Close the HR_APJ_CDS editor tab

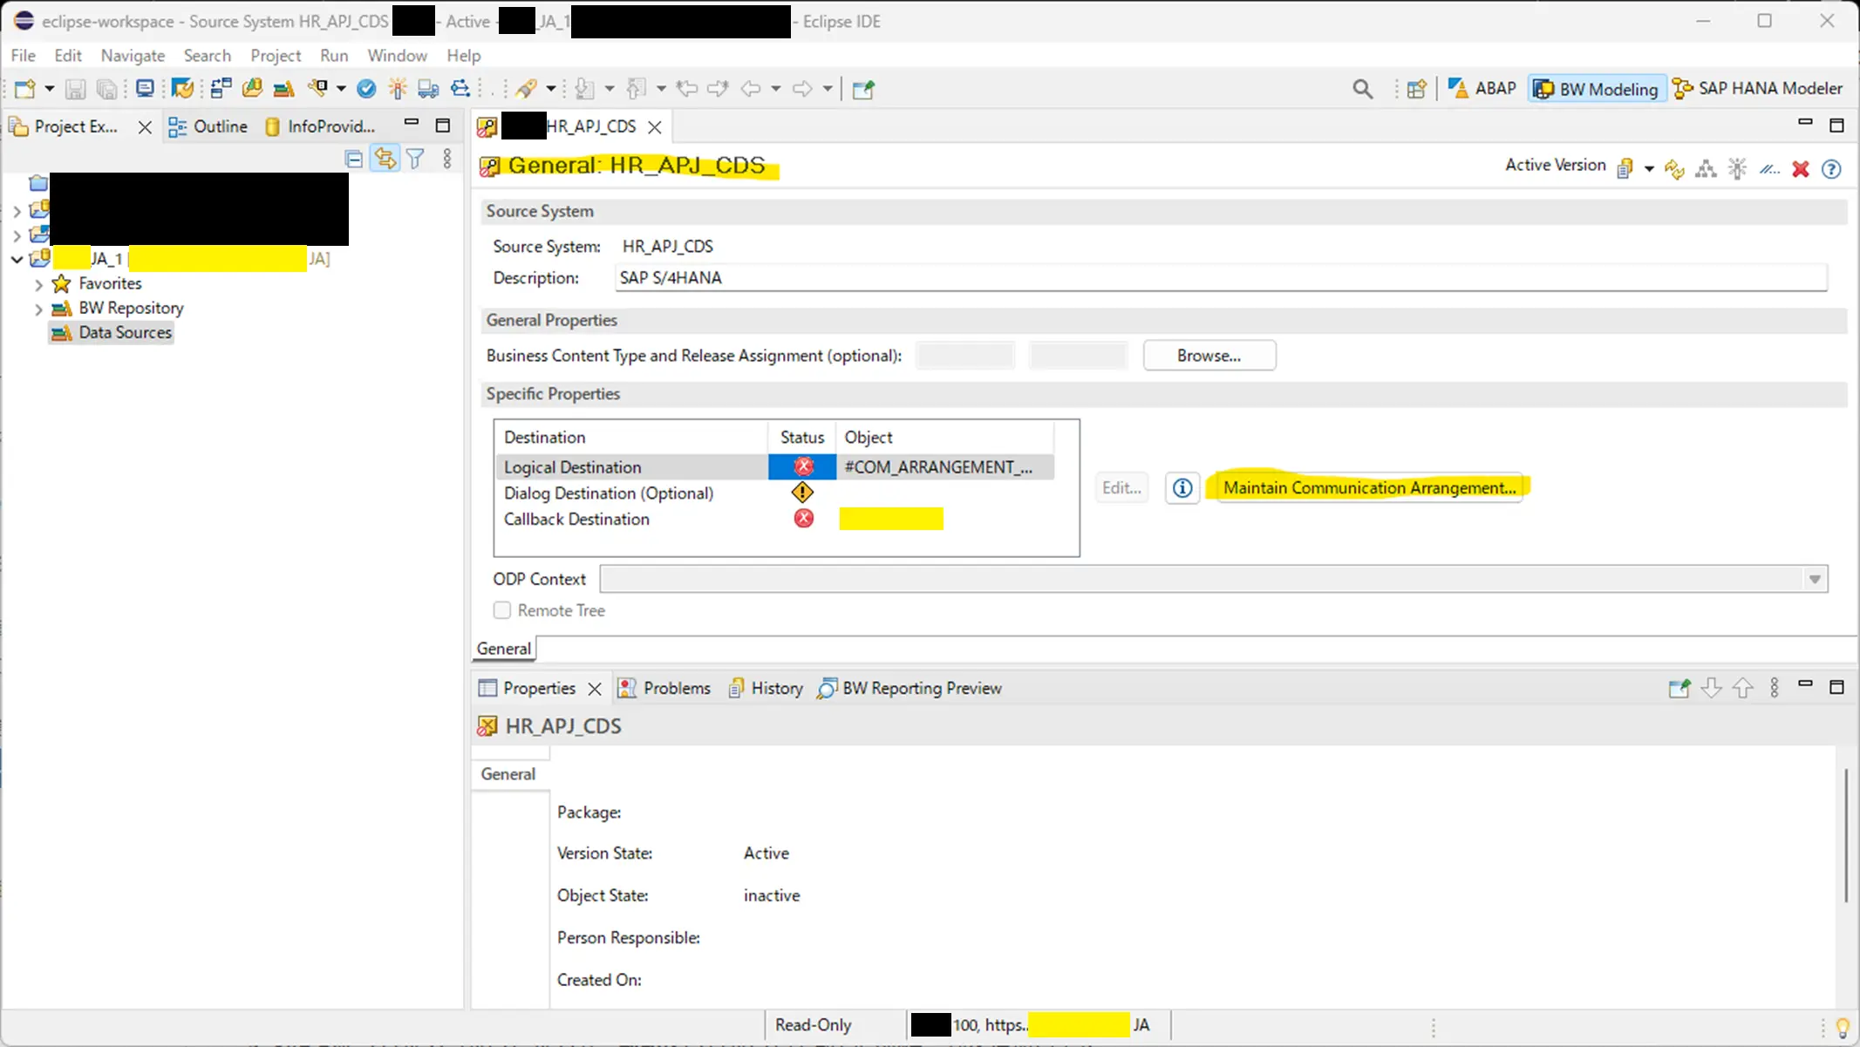pyautogui.click(x=655, y=127)
